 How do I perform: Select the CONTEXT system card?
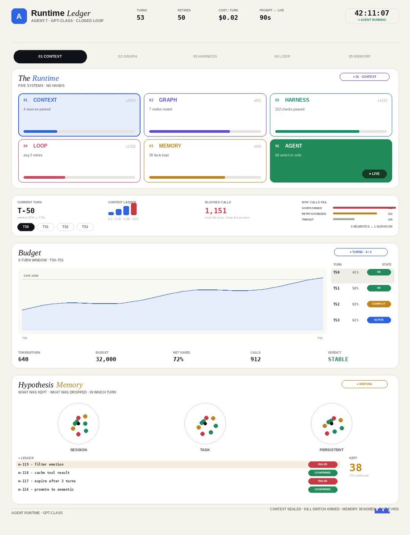pos(79,115)
